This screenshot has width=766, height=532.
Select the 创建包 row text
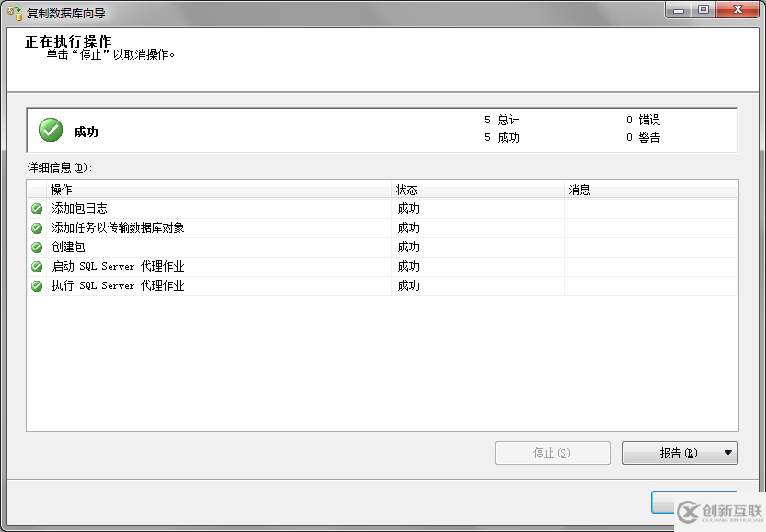click(x=68, y=248)
